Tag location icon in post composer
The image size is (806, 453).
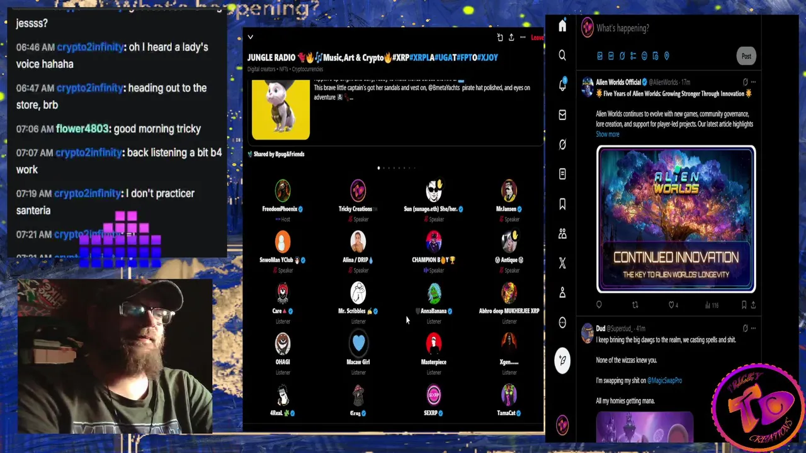[x=667, y=56]
